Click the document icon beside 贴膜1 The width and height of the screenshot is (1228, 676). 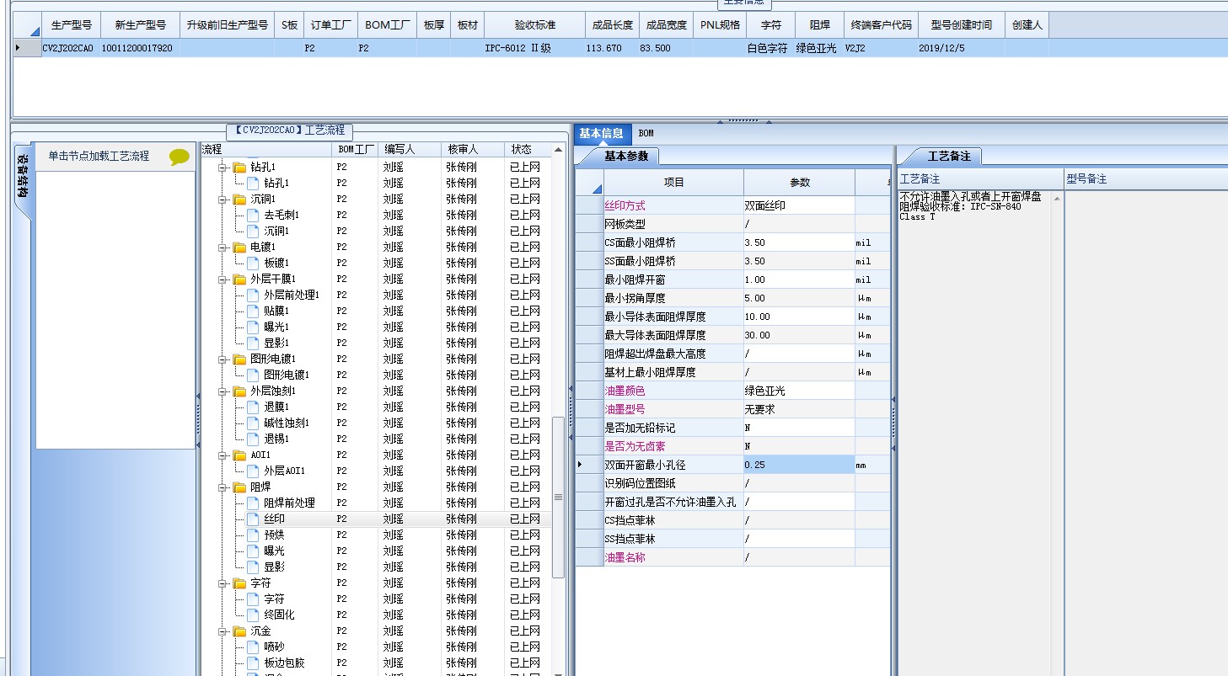tap(253, 311)
